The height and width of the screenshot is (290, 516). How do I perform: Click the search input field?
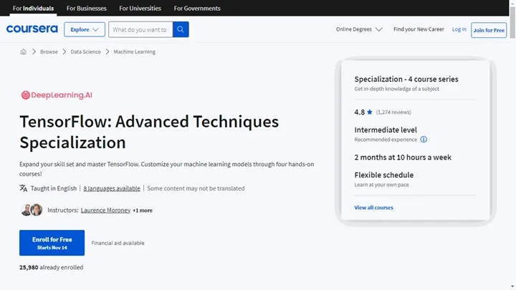click(x=140, y=29)
